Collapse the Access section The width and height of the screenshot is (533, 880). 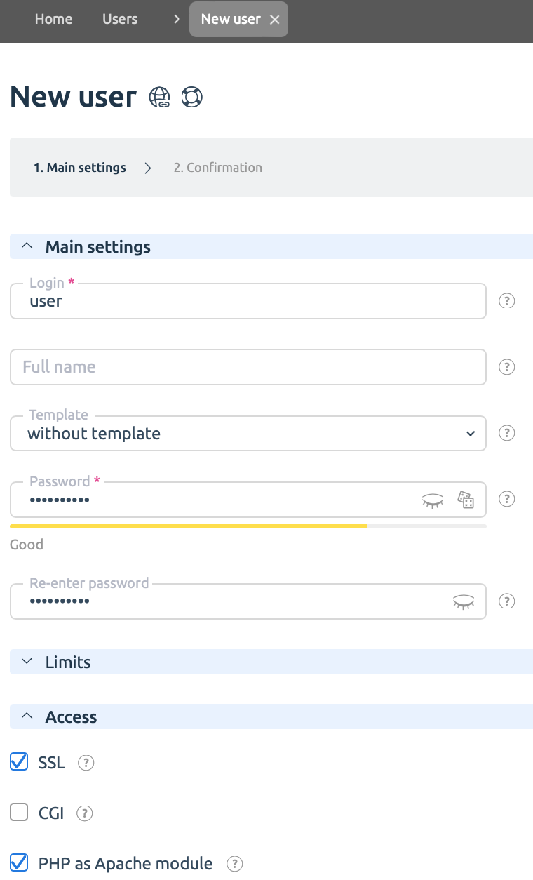pos(271,716)
